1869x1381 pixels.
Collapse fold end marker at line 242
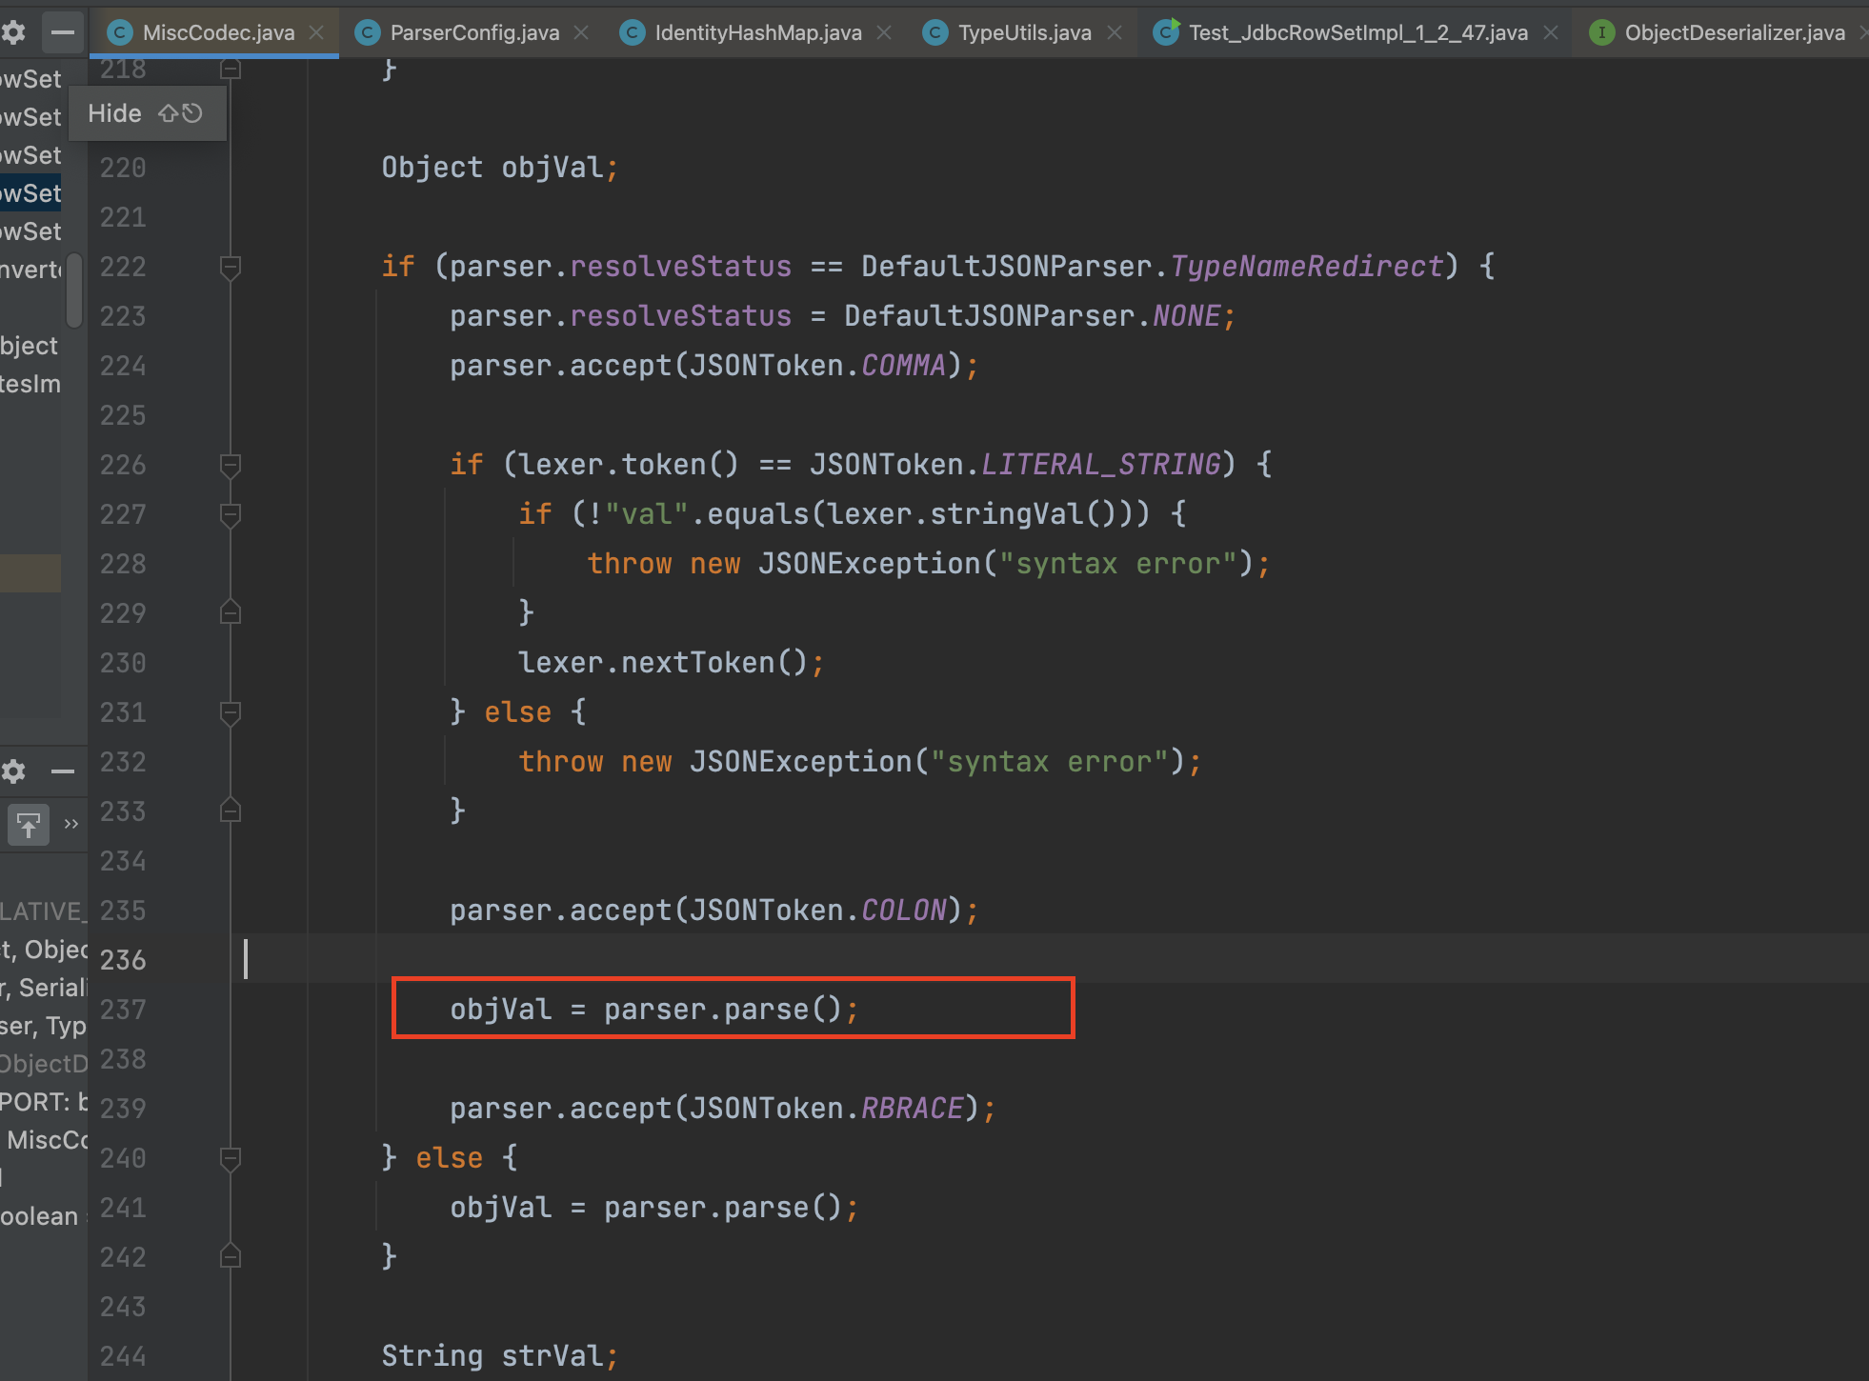click(231, 1256)
